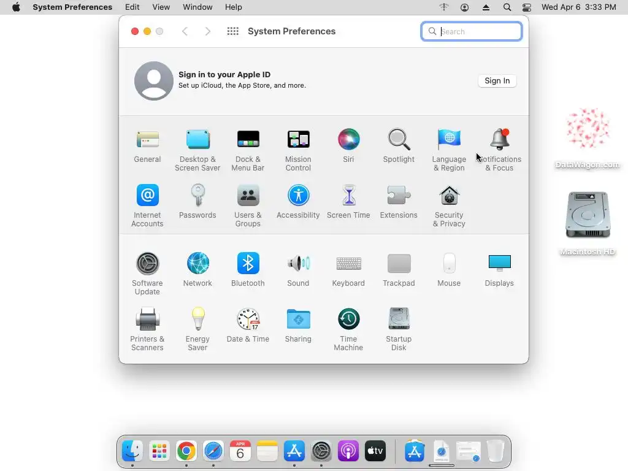
Task: Open the Help menu
Action: pyautogui.click(x=234, y=7)
